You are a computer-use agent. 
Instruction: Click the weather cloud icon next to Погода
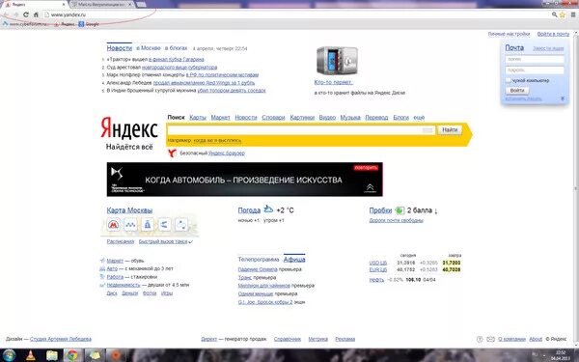click(268, 209)
